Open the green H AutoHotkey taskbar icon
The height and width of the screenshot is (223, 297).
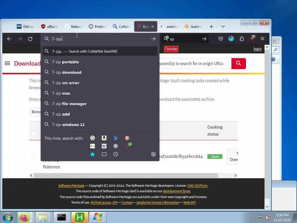click(79, 217)
